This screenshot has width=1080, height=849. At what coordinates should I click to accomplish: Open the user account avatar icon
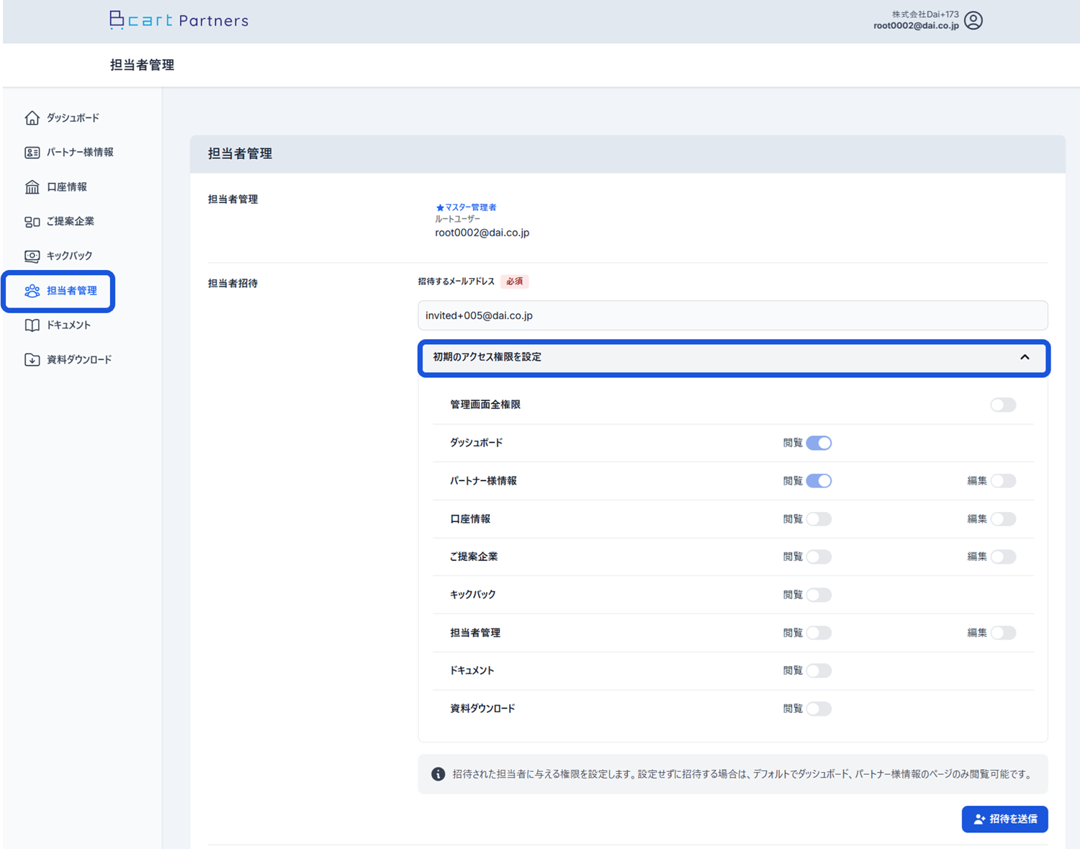tap(973, 20)
